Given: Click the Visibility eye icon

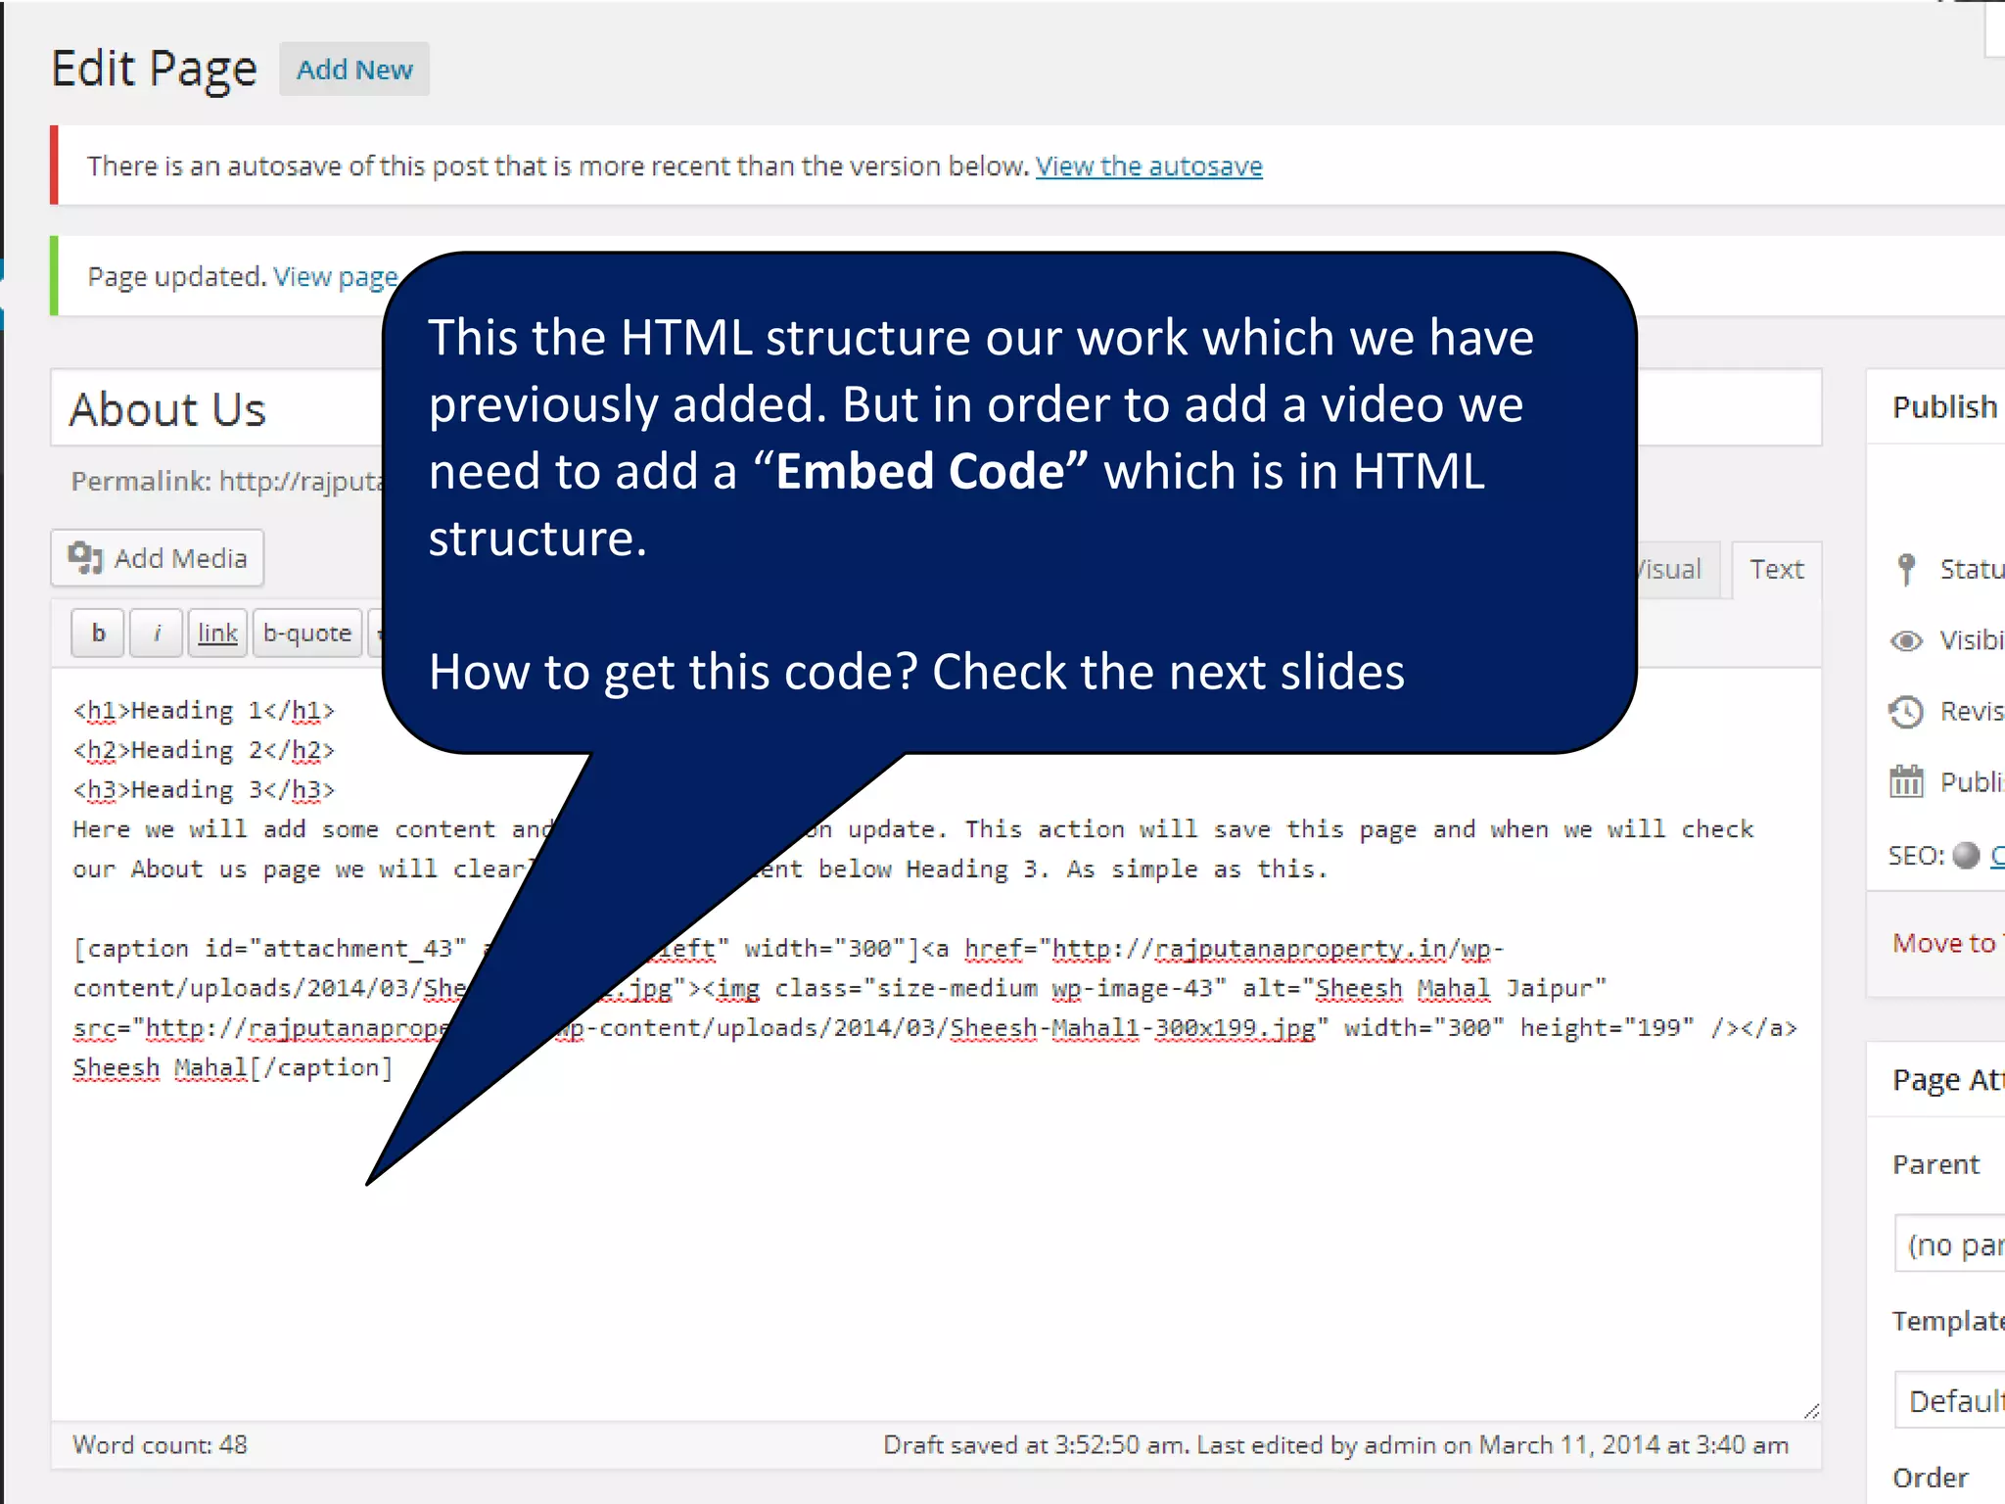Looking at the screenshot, I should 1906,641.
